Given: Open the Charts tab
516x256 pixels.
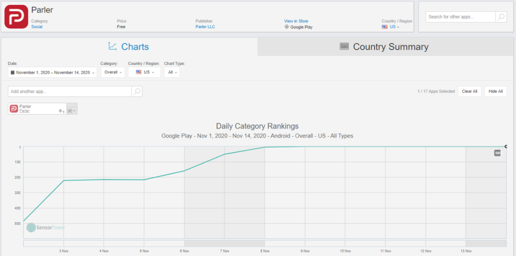Looking at the screenshot, I should (129, 46).
